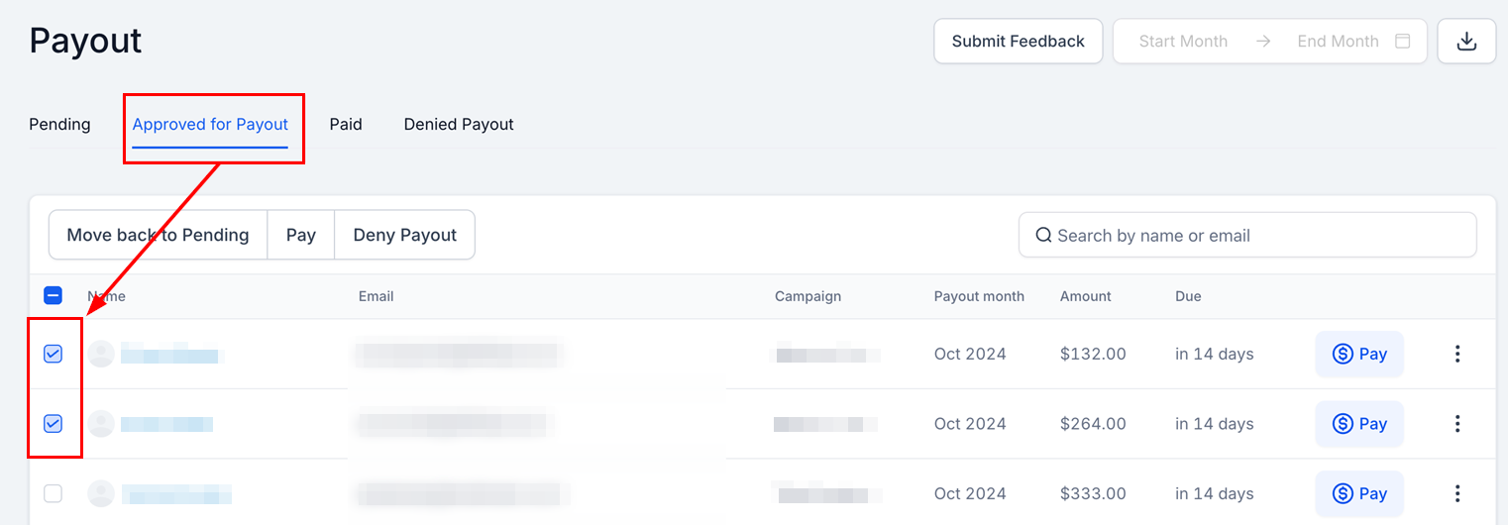
Task: Check the $333.00 payout row checkbox
Action: [x=54, y=493]
